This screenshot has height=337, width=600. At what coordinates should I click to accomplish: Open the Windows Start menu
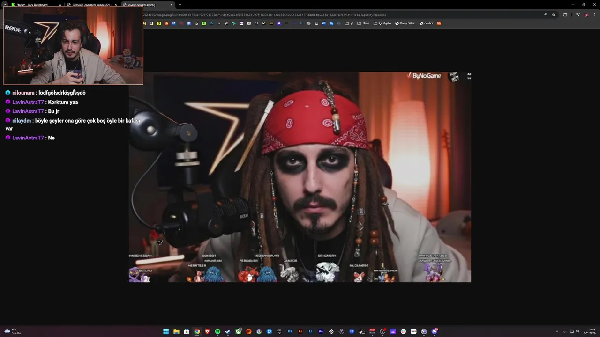click(x=166, y=331)
